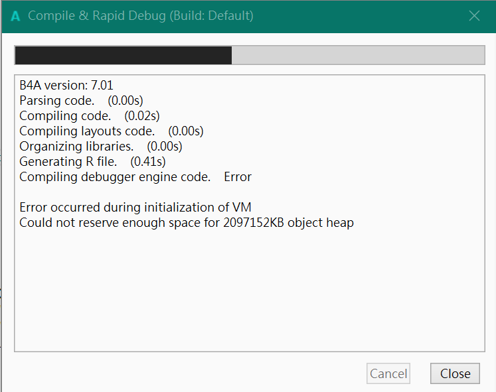Select the 'Could not reserve enough space' line
The height and width of the screenshot is (392, 496).
point(187,223)
